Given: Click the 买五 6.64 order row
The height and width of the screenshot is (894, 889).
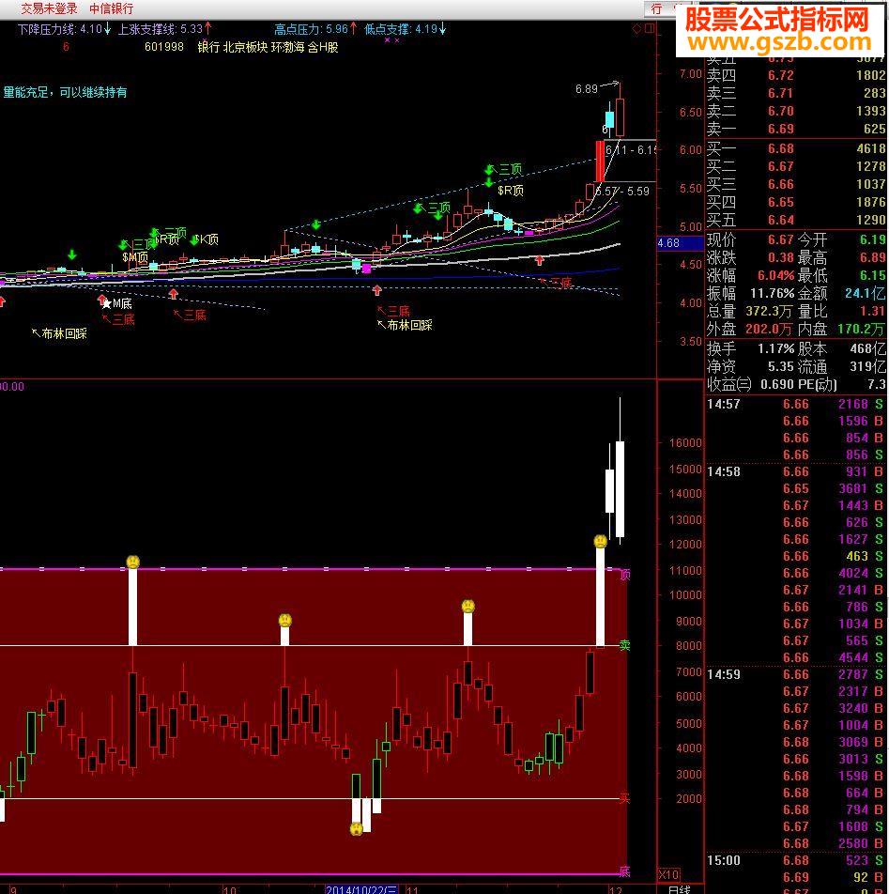Looking at the screenshot, I should (x=796, y=220).
